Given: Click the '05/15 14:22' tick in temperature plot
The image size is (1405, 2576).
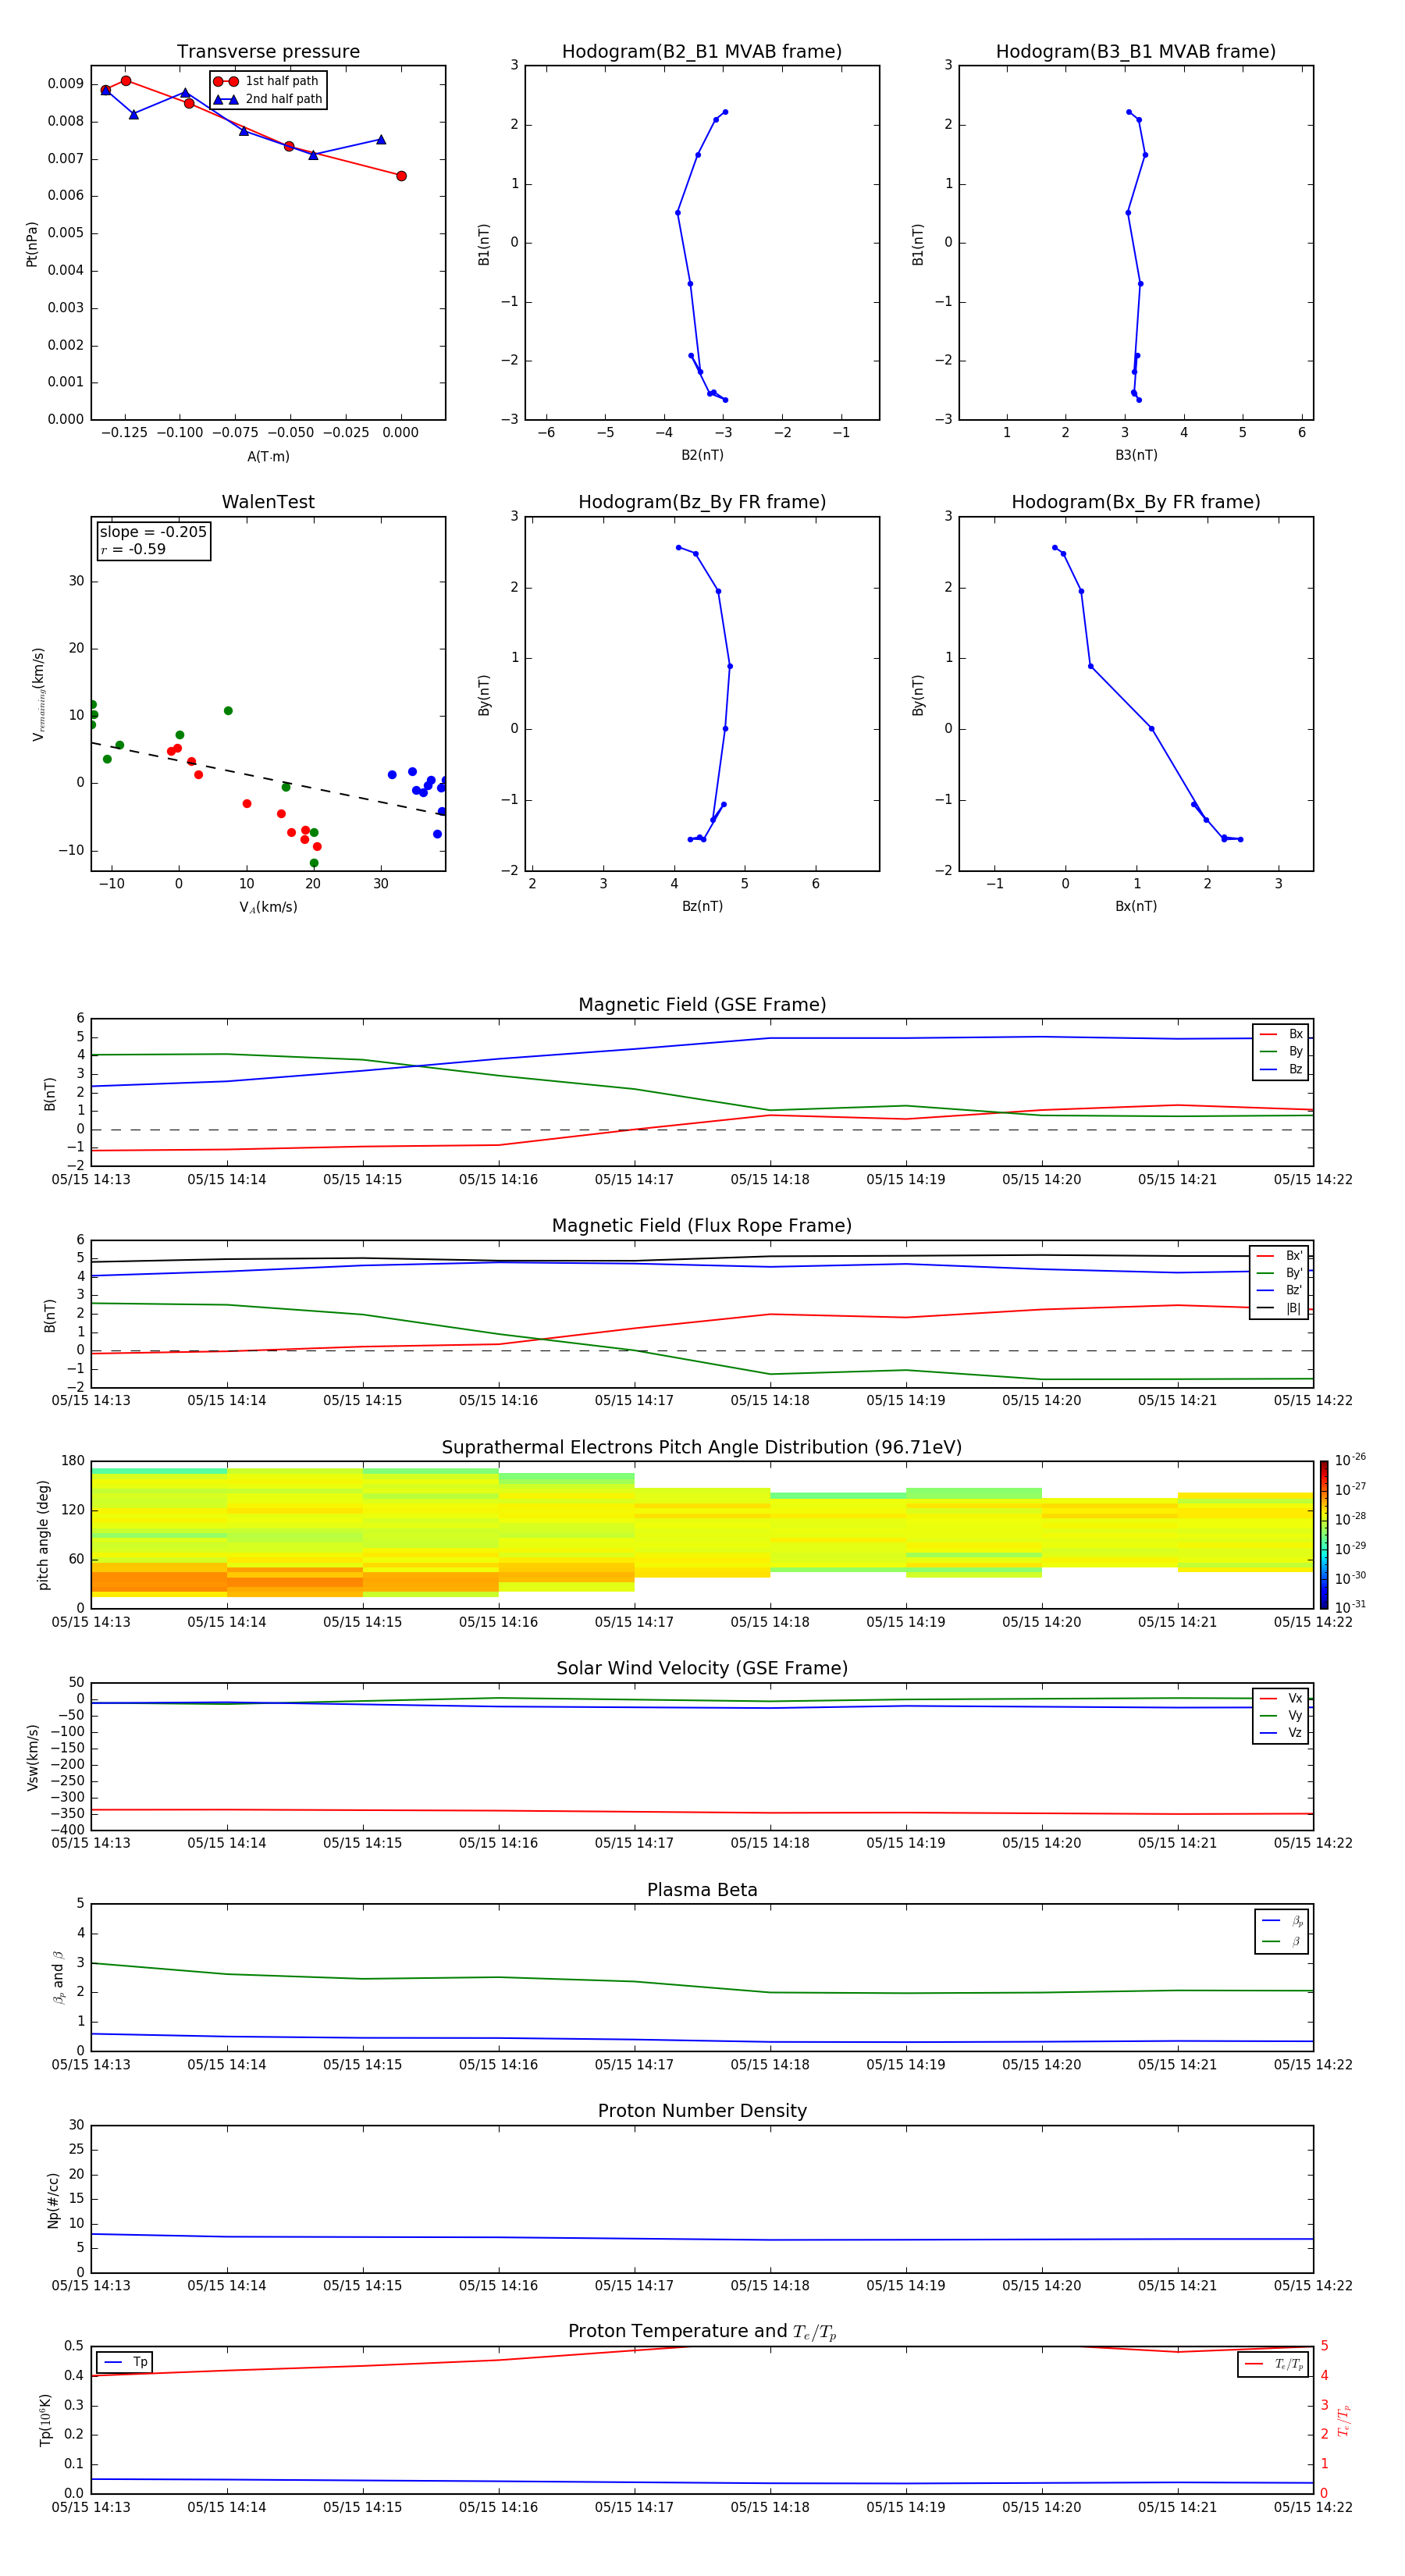Looking at the screenshot, I should coord(1313,2507).
